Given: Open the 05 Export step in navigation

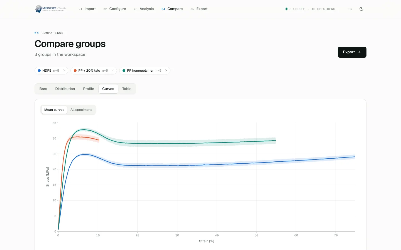Looking at the screenshot, I should click(199, 9).
